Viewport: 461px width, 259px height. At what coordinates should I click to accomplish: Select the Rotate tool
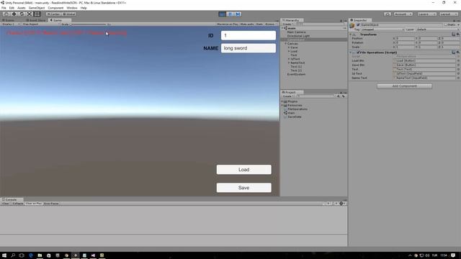click(x=22, y=14)
